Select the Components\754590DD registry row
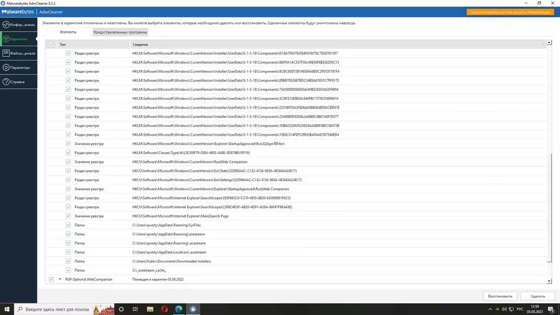This screenshot has width=560, height=315. click(296, 89)
